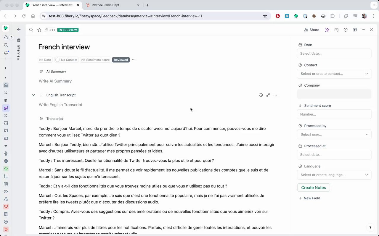The image size is (379, 236).
Task: Open notifications bell in left sidebar
Action: tap(6, 53)
